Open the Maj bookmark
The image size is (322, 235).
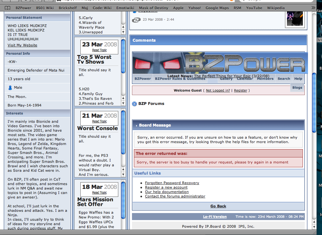click(84, 8)
